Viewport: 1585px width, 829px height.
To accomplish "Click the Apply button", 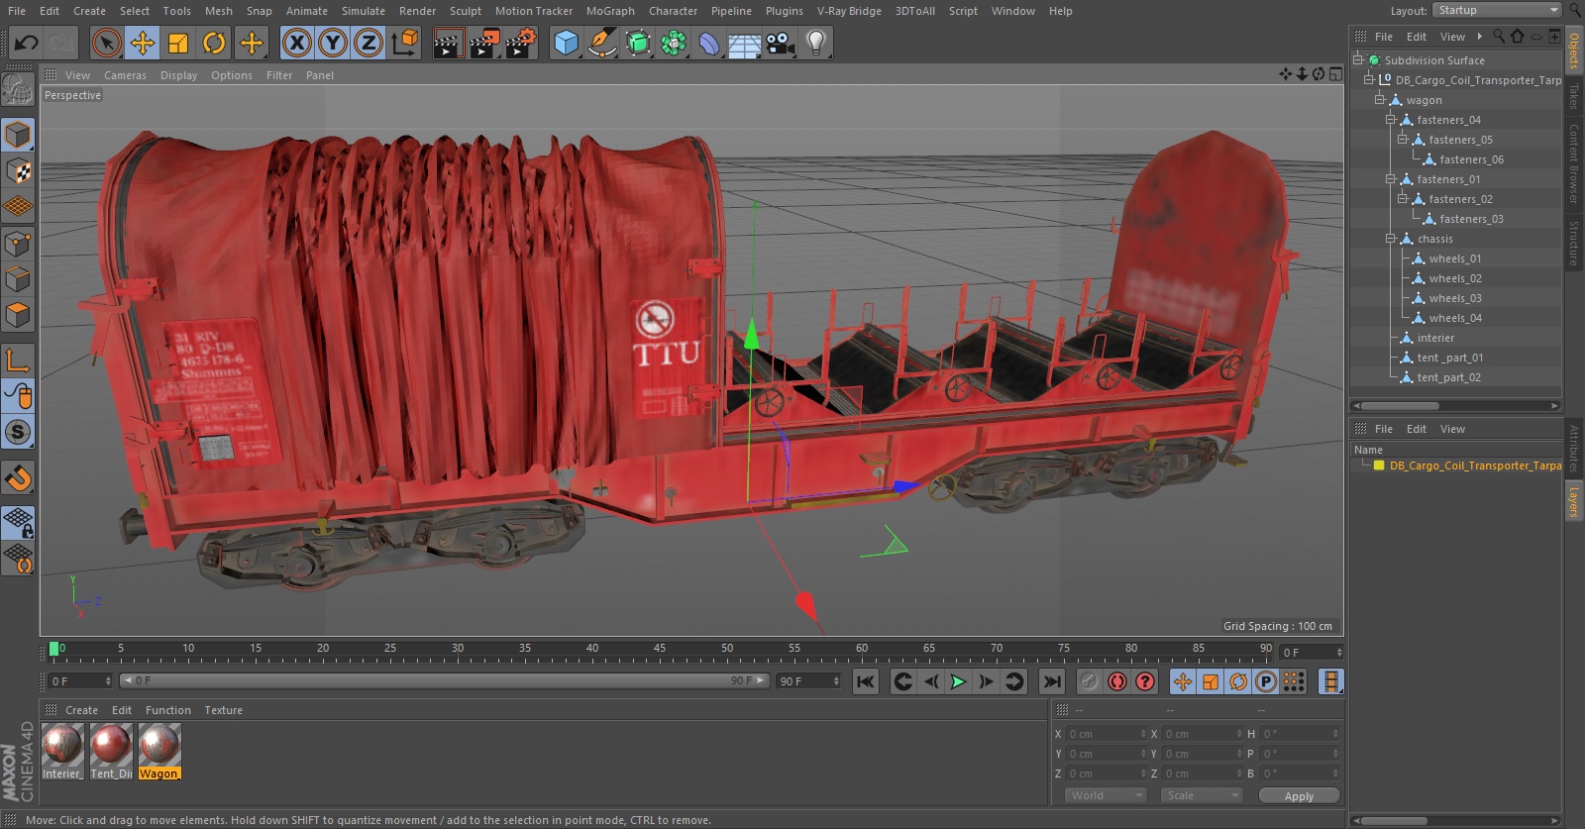I will click(x=1299, y=796).
